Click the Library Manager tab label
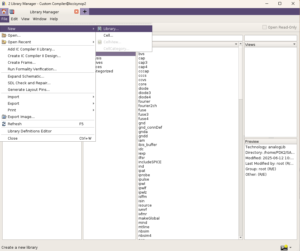Screen dimensions: 300x251 tap(44, 12)
